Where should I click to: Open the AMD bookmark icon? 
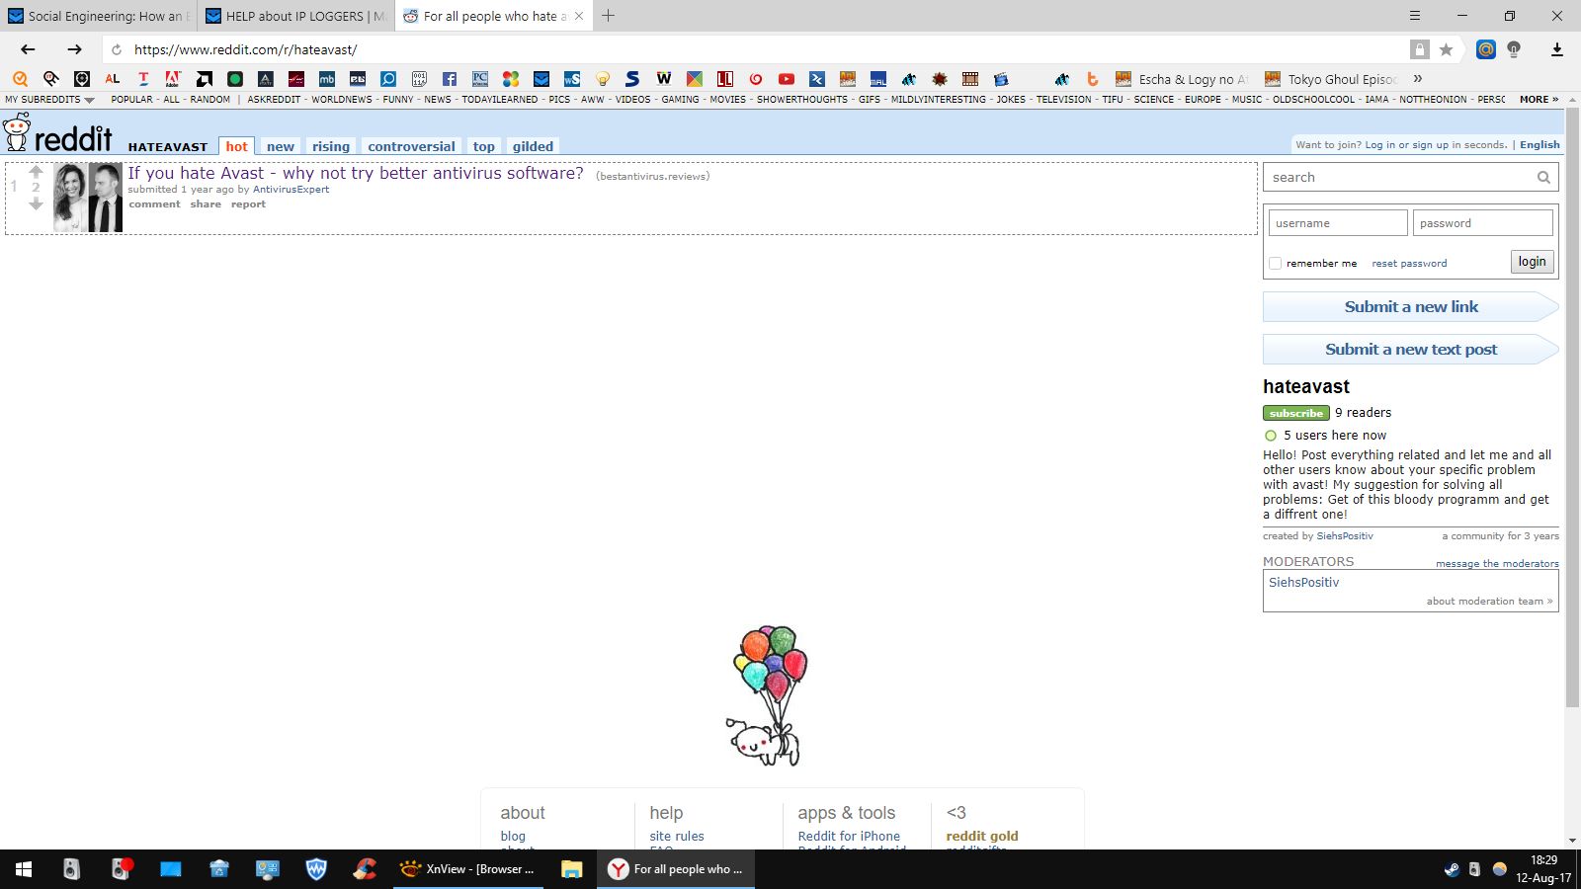(205, 79)
